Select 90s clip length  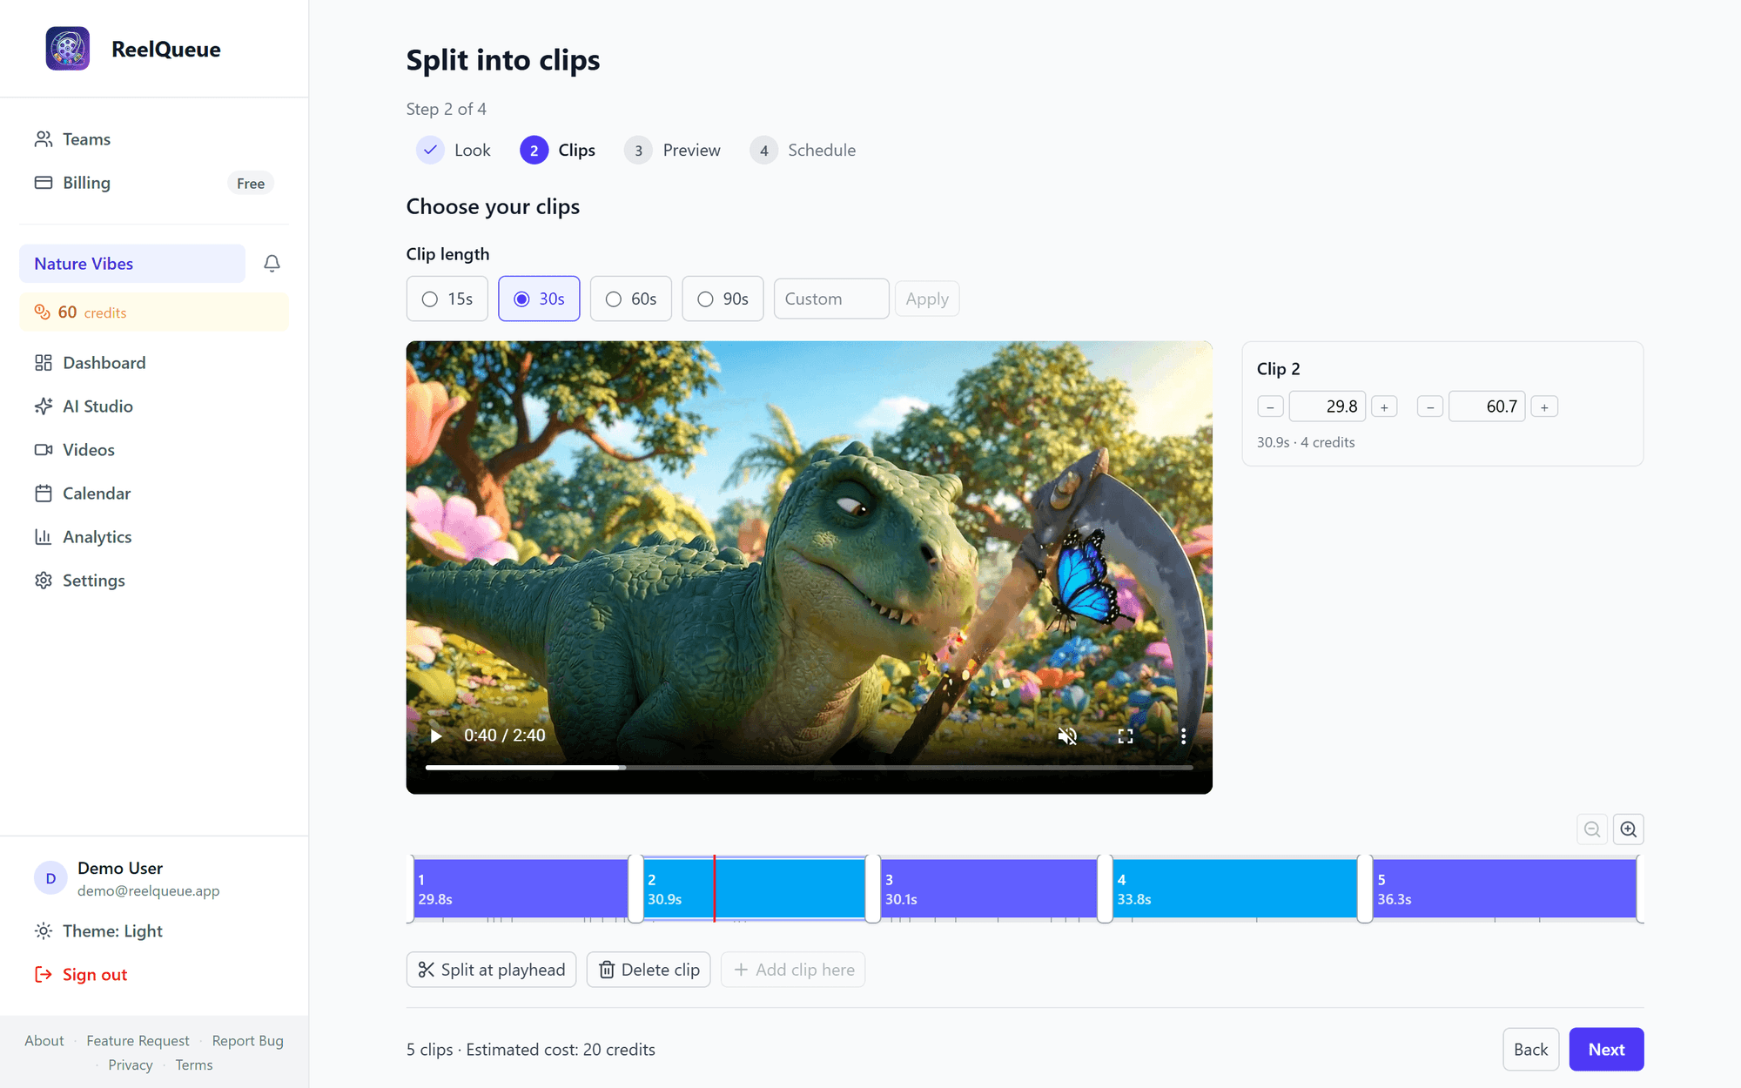pyautogui.click(x=723, y=299)
